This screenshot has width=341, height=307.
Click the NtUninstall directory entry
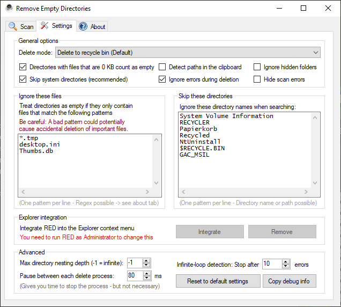(200, 142)
